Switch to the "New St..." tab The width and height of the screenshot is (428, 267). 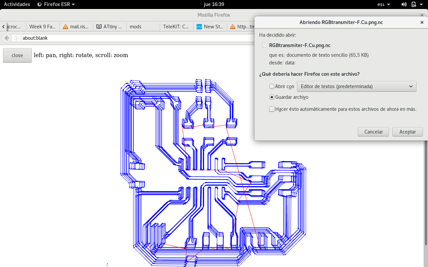[210, 27]
